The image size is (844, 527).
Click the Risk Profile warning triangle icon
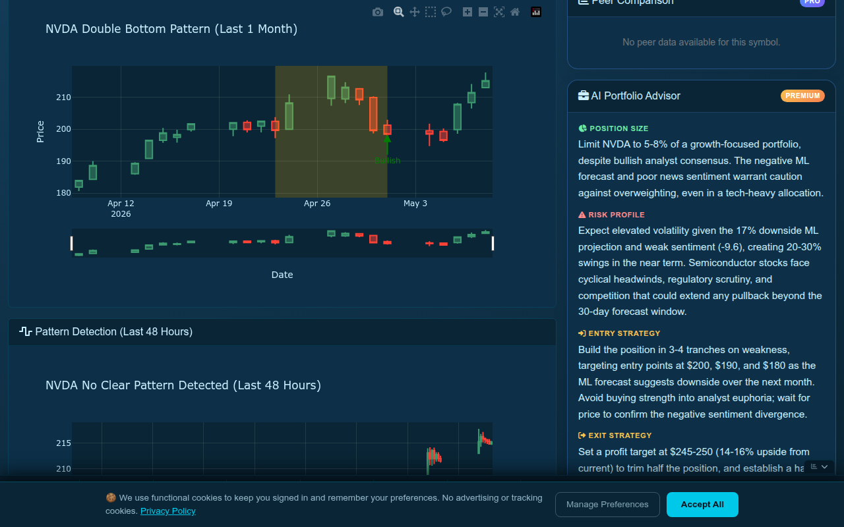[582, 215]
